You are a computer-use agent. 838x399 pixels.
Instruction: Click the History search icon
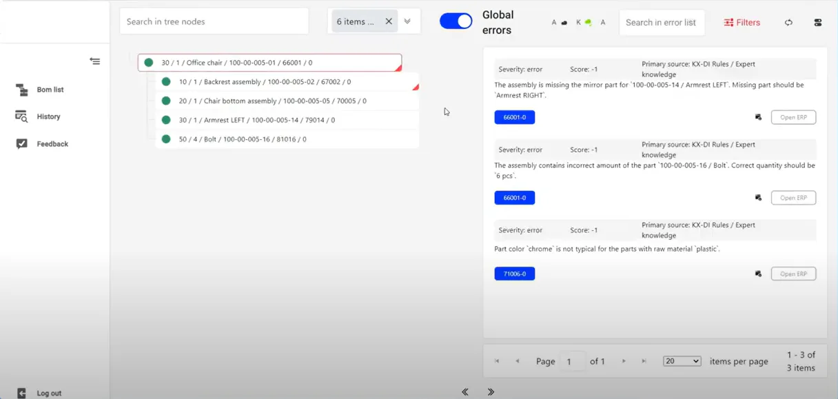tap(22, 116)
